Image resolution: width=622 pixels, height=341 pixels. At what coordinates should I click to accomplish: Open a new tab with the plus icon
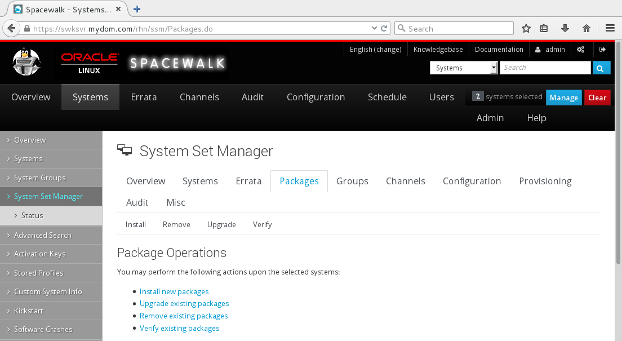click(x=137, y=9)
